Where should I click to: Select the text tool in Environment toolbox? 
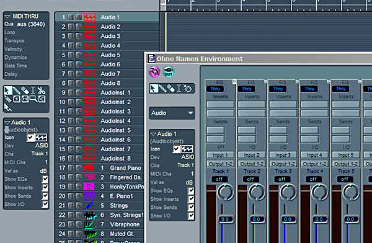click(179, 89)
